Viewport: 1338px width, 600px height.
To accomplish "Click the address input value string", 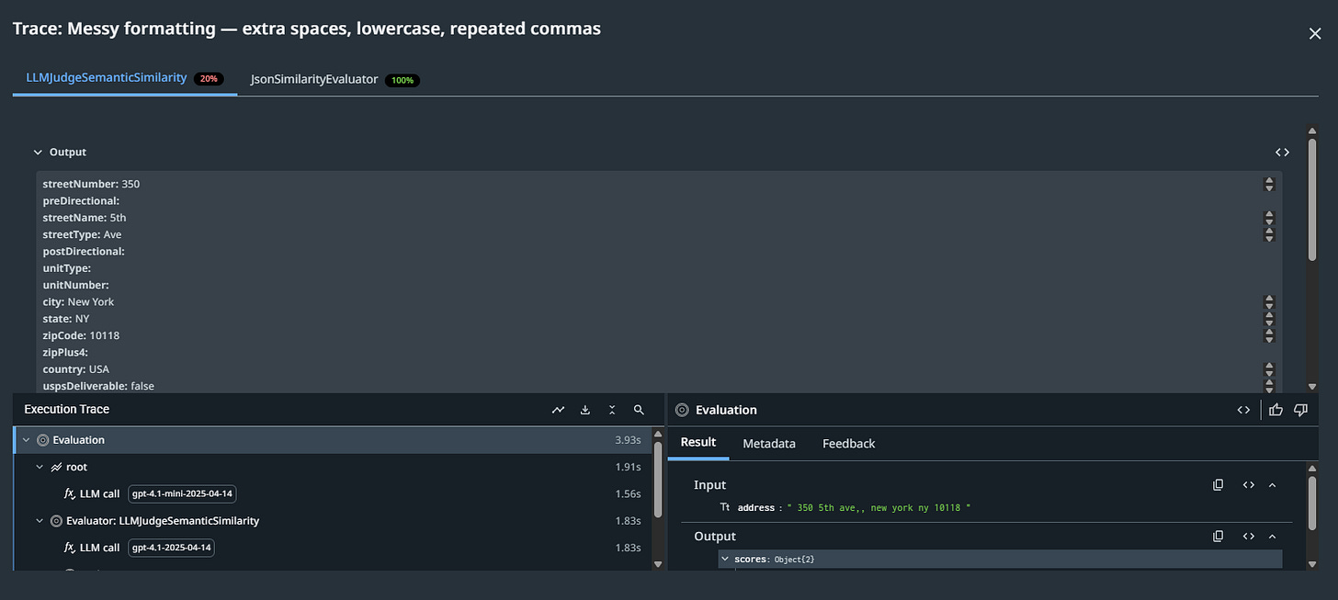I will 879,508.
